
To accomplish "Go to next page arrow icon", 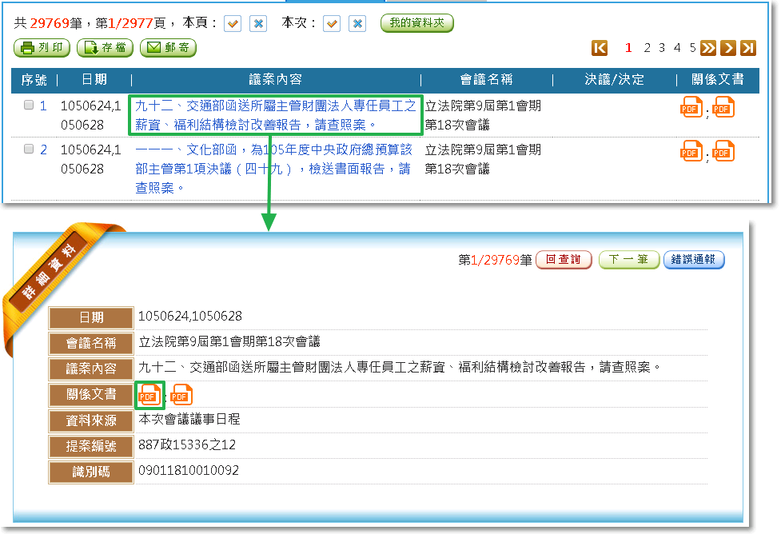I will 727,48.
